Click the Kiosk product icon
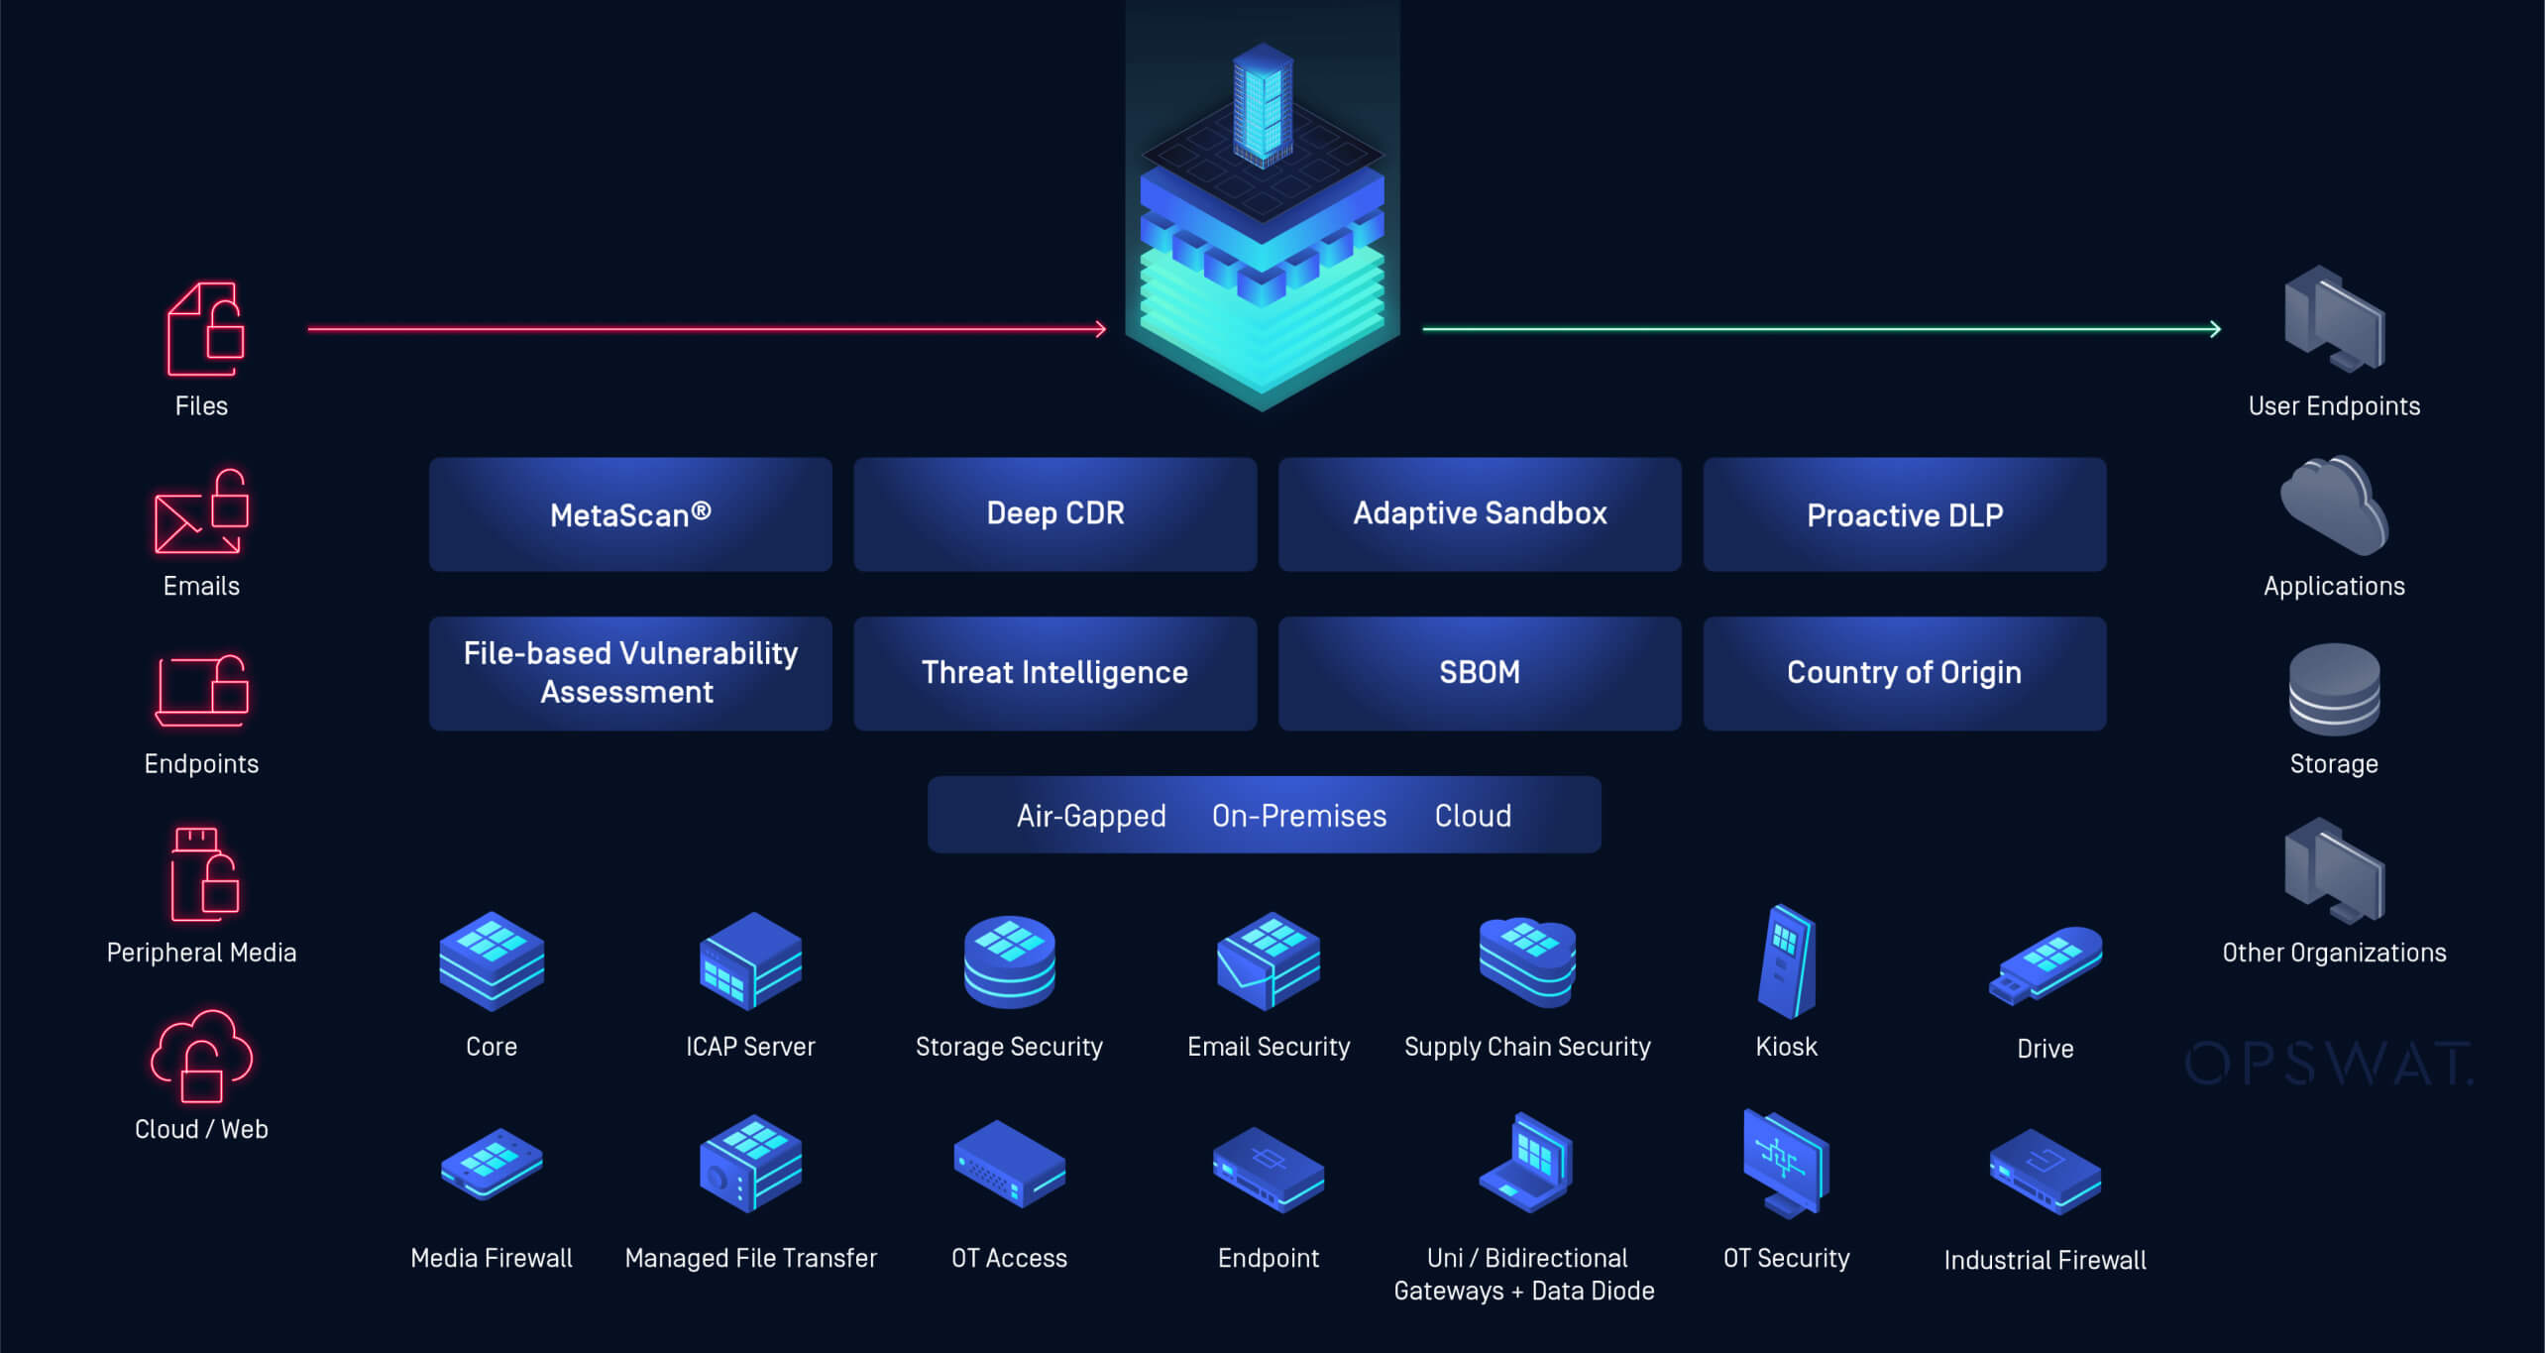This screenshot has height=1353, width=2545. 1786,960
